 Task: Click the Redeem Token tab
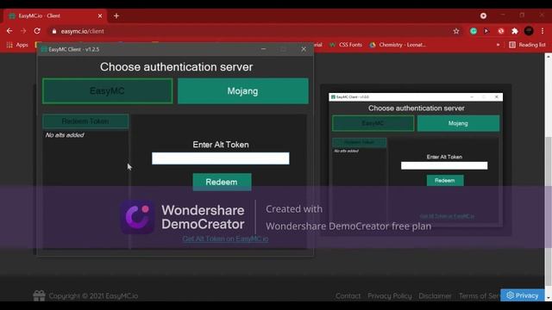[85, 121]
